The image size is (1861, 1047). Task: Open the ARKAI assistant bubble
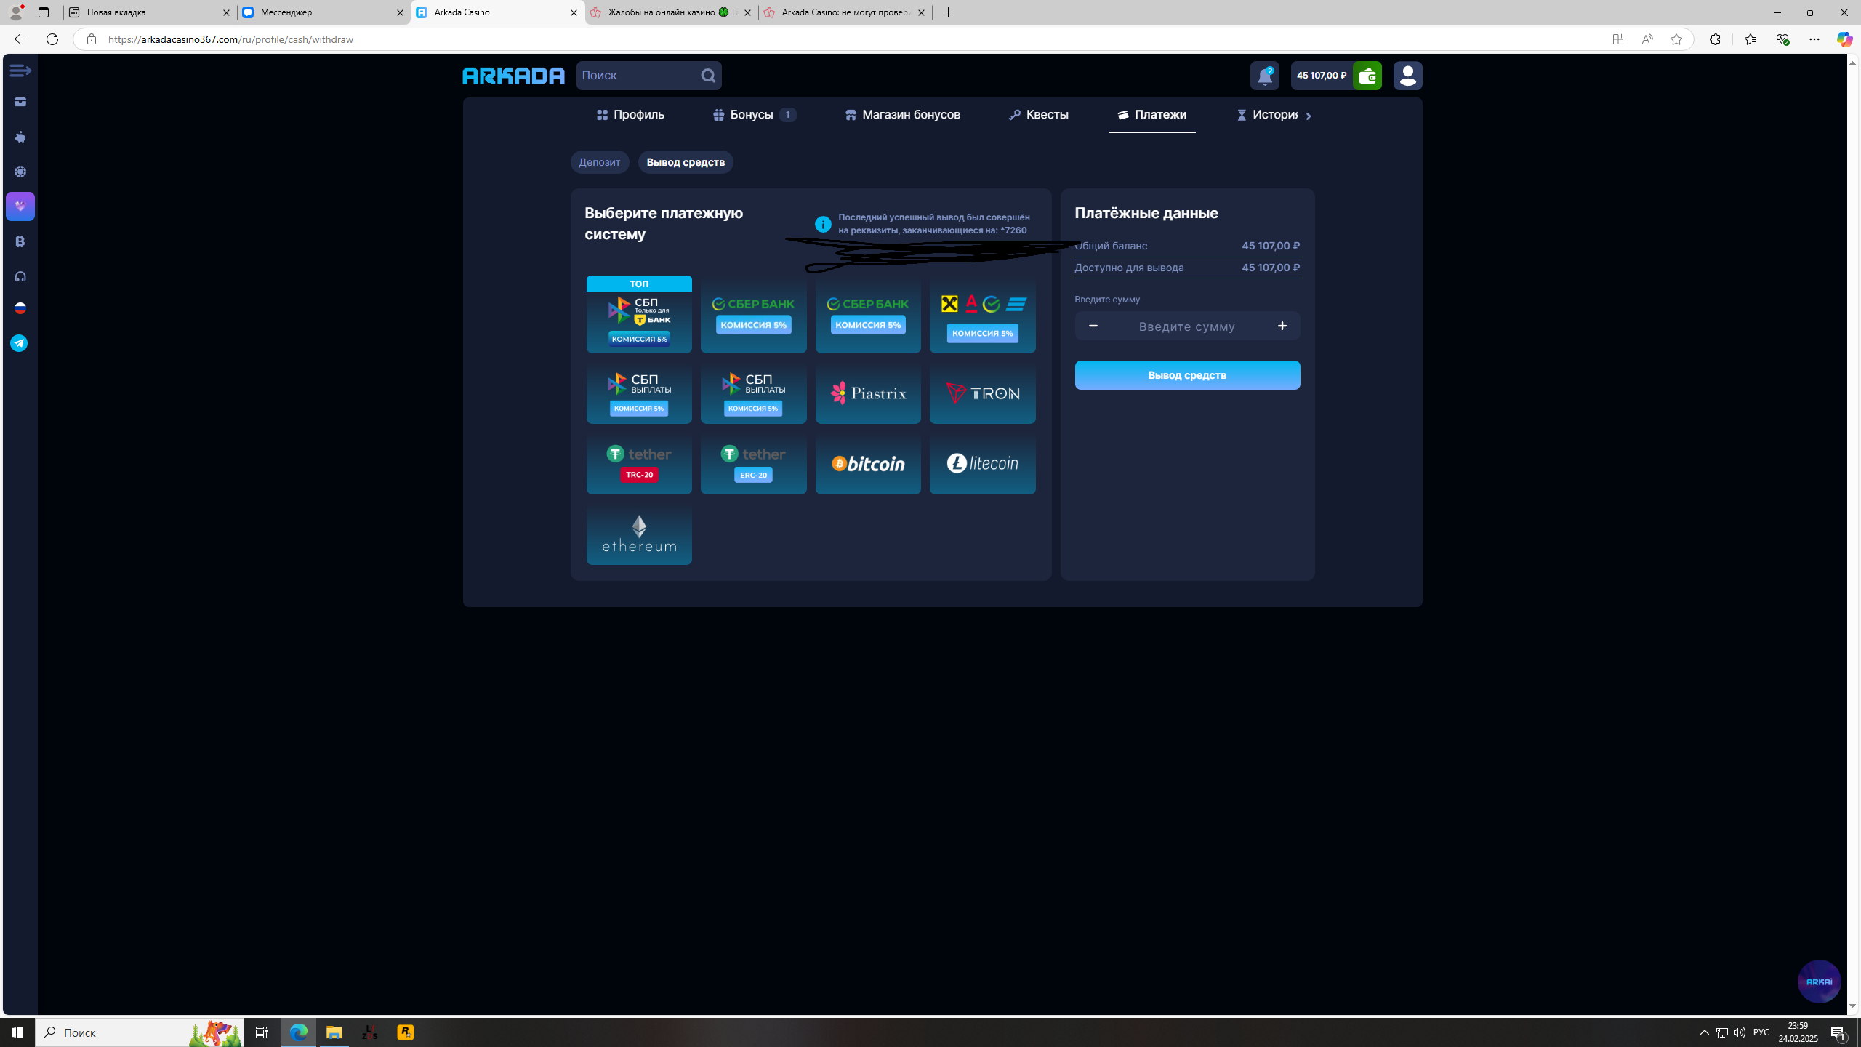1819,982
